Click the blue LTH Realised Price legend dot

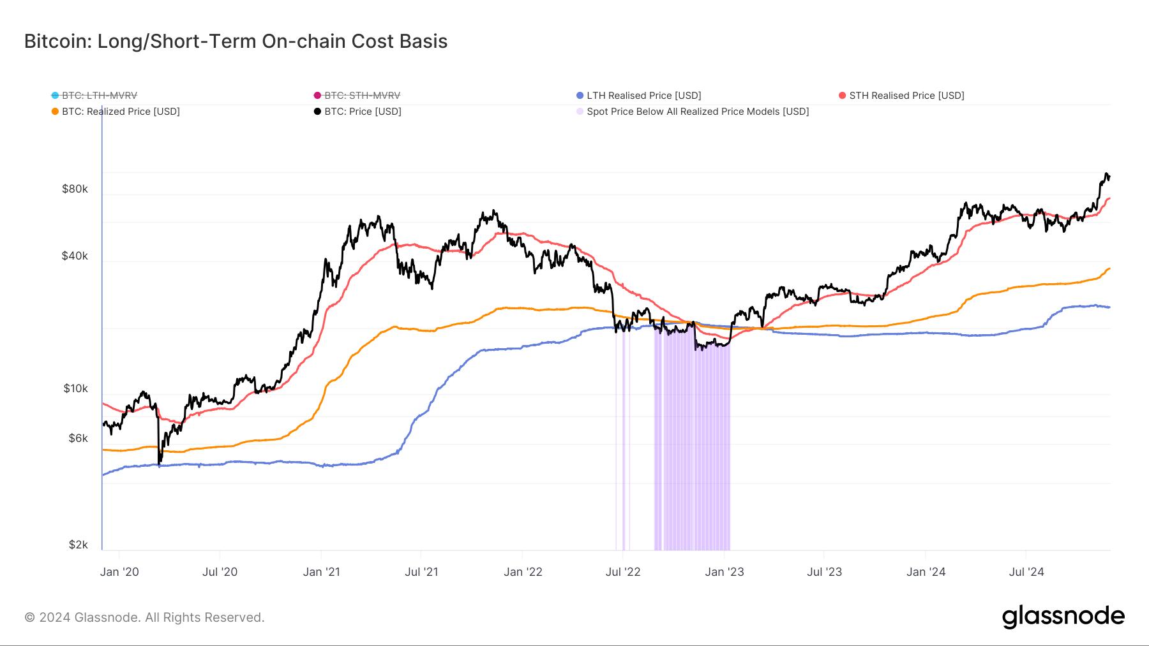(x=580, y=96)
